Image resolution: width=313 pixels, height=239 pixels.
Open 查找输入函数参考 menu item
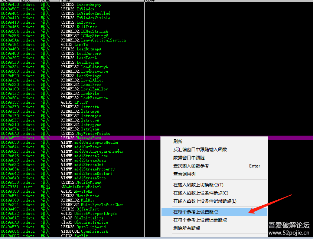(191, 166)
